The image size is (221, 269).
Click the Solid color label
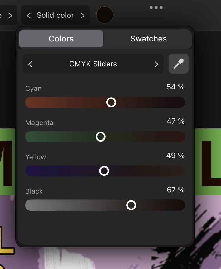coord(55,15)
